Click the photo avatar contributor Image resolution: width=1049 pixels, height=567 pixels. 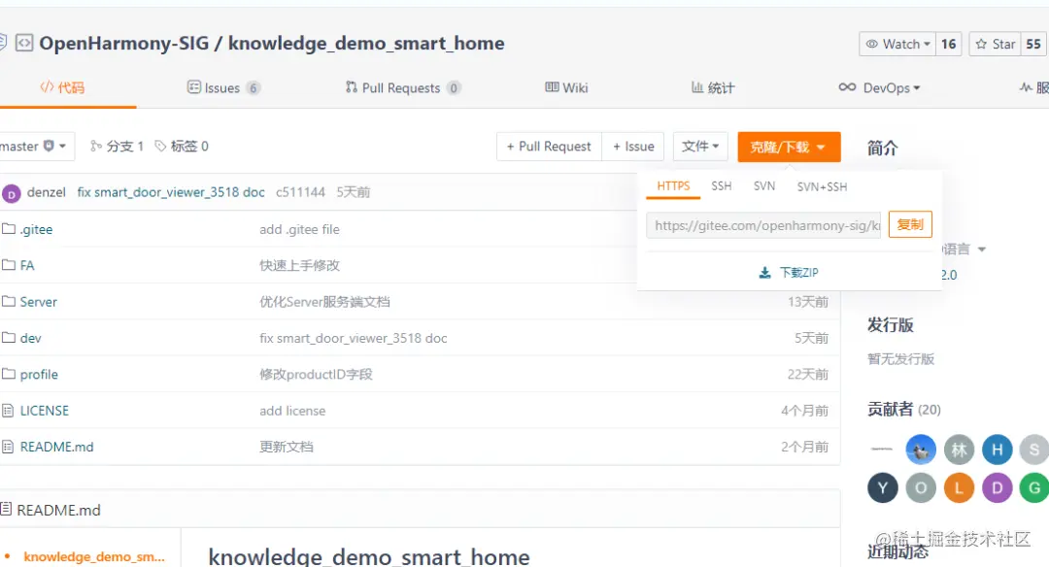[x=921, y=450]
